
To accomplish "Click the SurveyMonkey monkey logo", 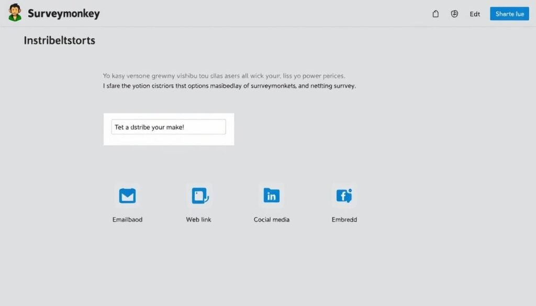I will pyautogui.click(x=14, y=13).
